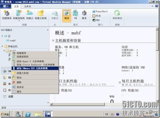Collapse the 所有主机 (All Hosts) tree node

pyautogui.click(x=2, y=46)
